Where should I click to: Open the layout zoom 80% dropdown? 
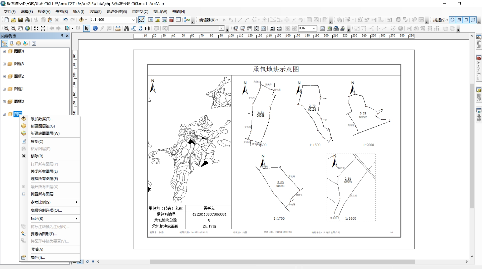[x=314, y=28]
